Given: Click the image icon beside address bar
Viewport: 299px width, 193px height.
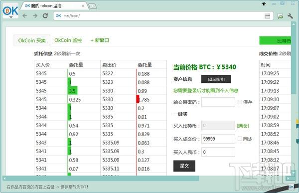Looking at the screenshot, I should [x=280, y=16].
